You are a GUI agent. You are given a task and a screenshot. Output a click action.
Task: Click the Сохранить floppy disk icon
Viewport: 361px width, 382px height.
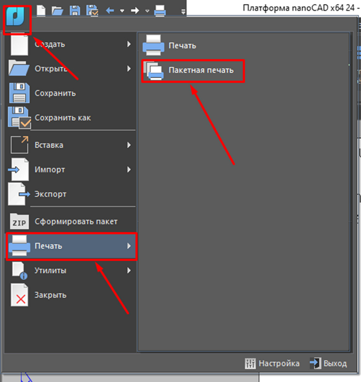click(x=19, y=93)
